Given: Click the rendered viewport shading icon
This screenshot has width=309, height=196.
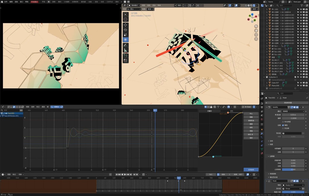Looking at the screenshot, I should [254, 5].
